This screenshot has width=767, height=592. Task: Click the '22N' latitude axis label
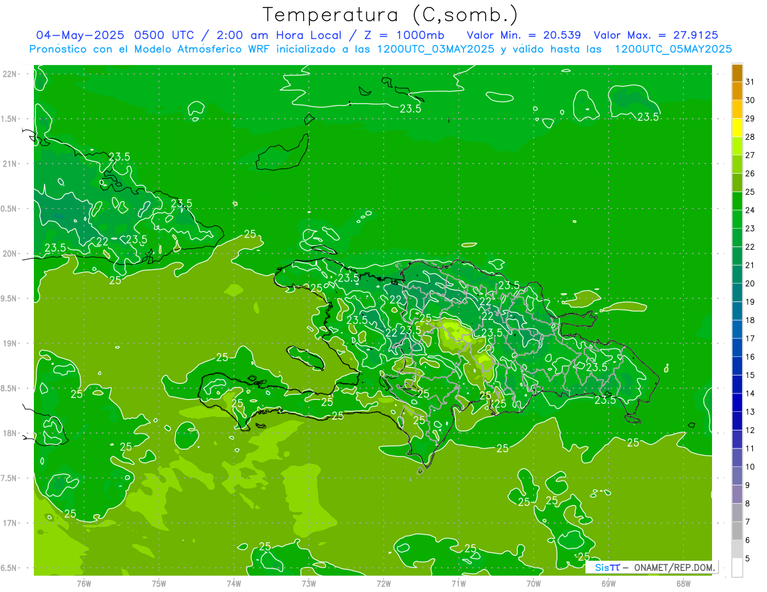10,74
